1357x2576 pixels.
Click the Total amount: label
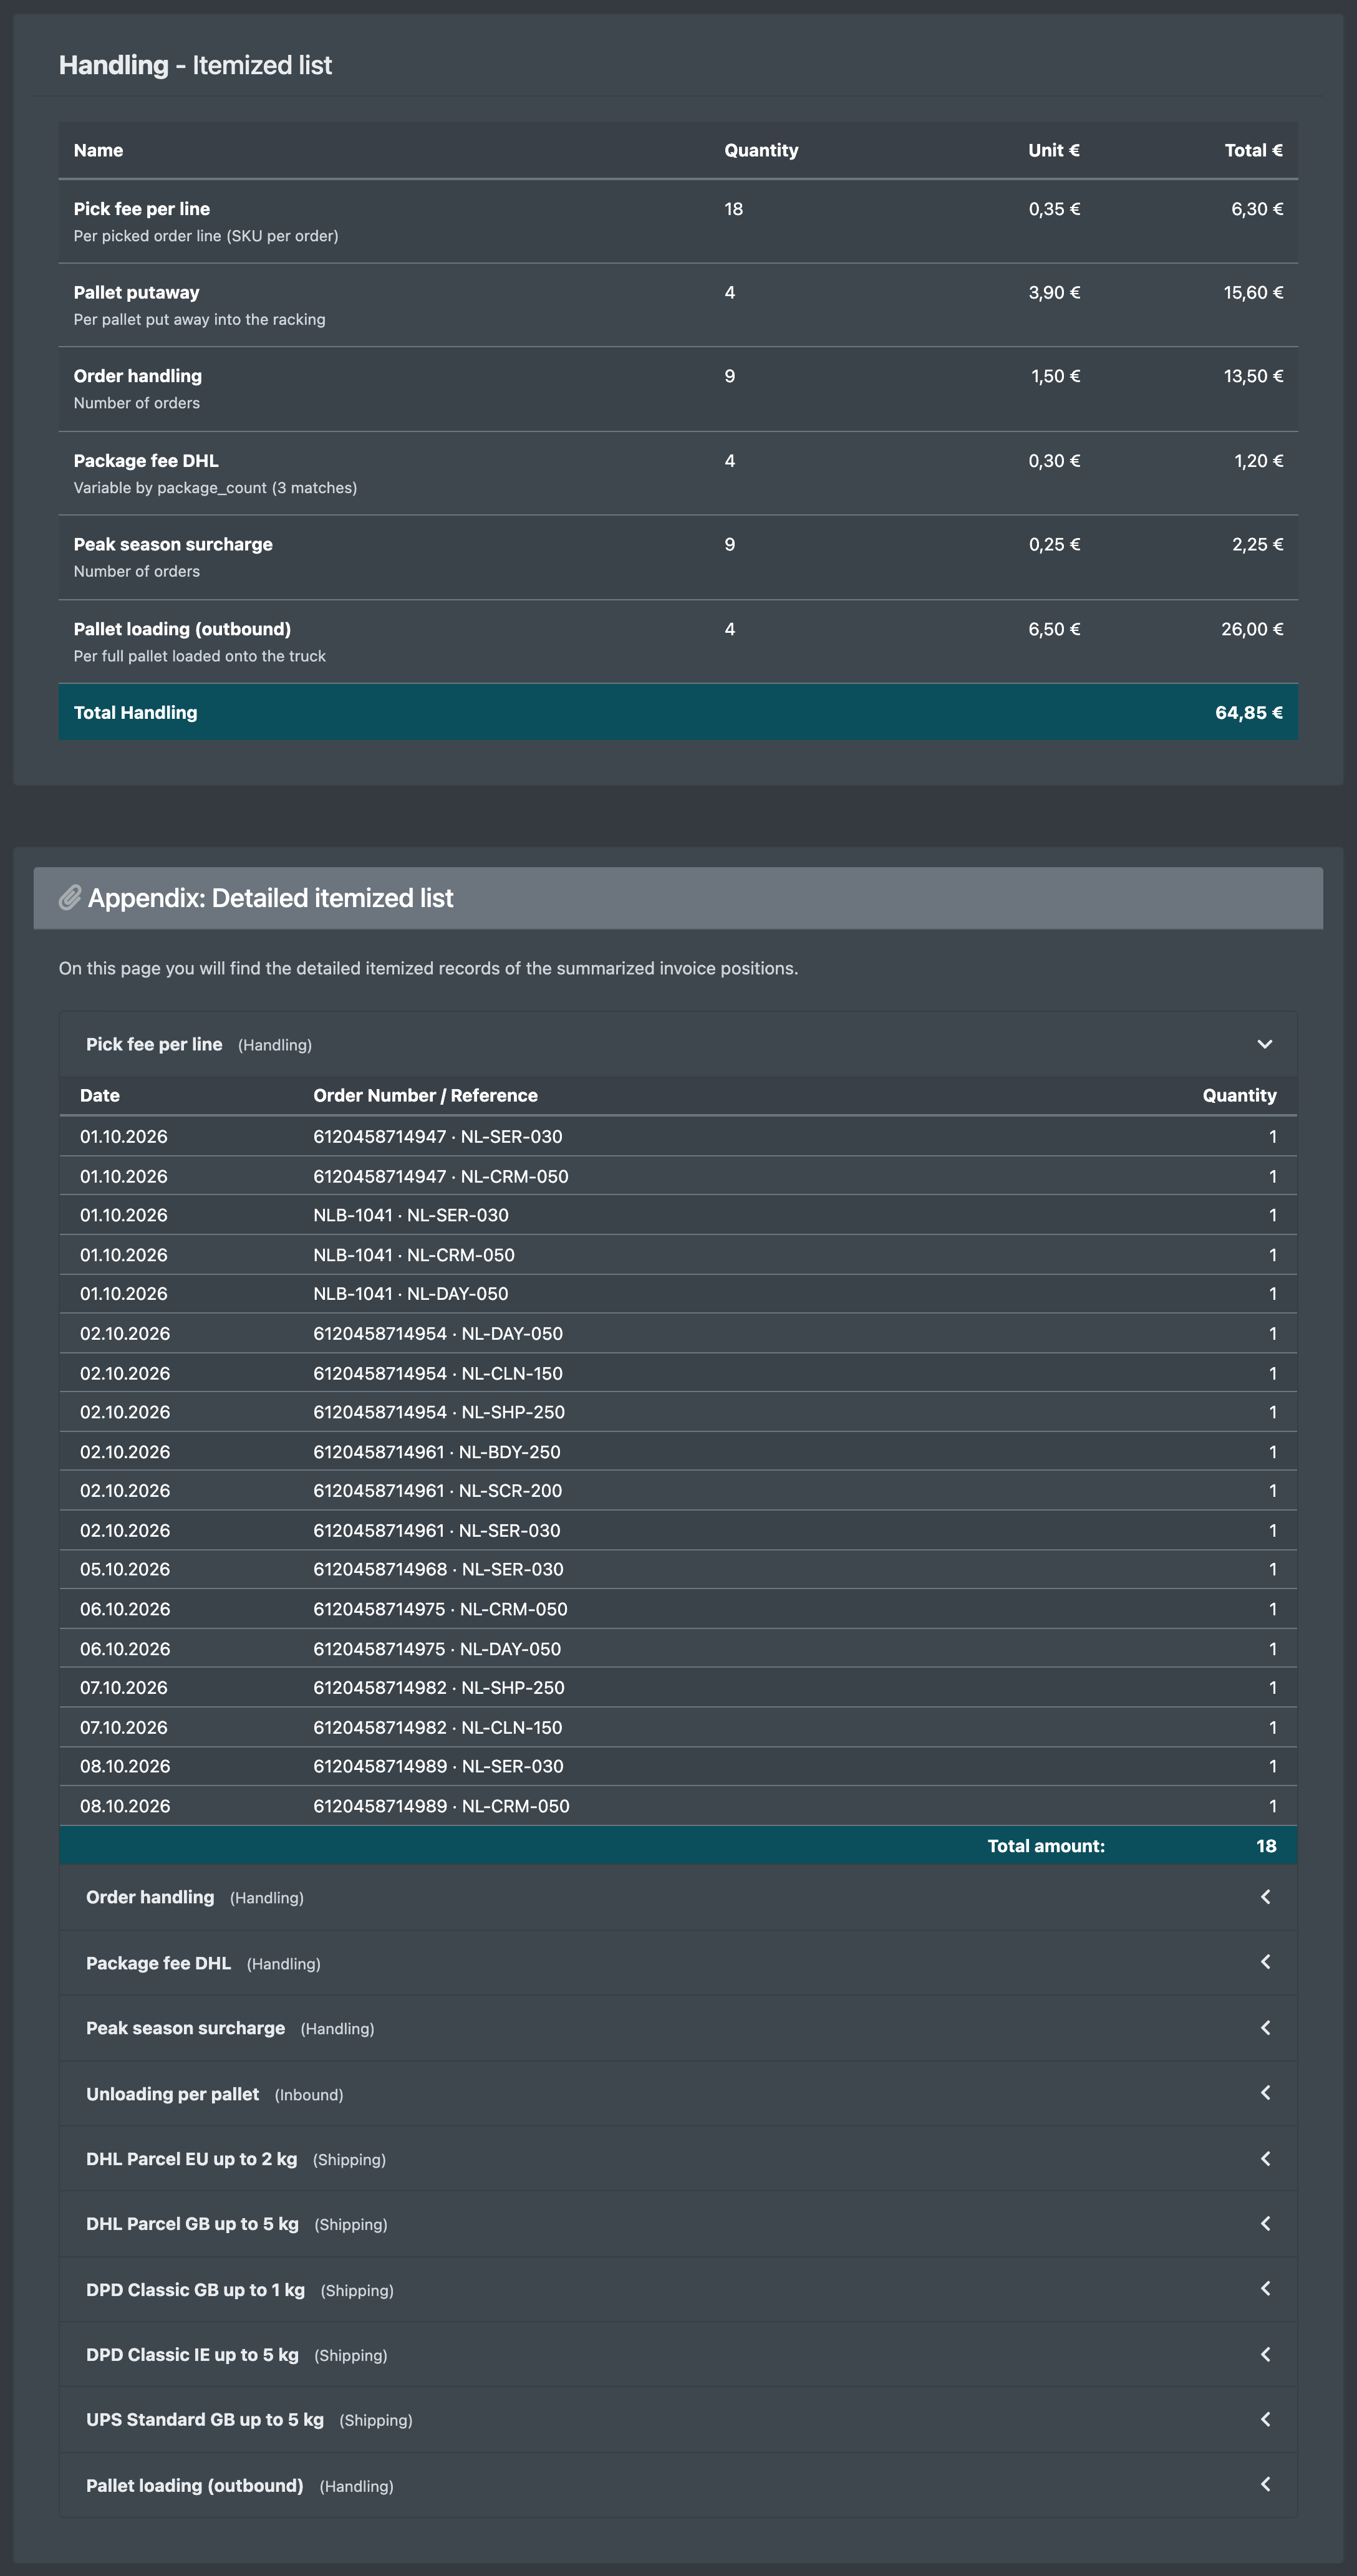1046,1846
